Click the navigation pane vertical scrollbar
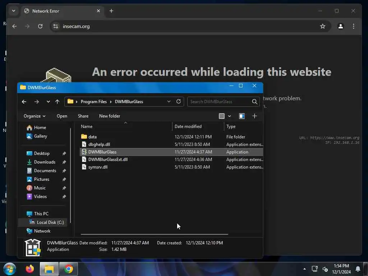This screenshot has width=368, height=276. [70, 175]
